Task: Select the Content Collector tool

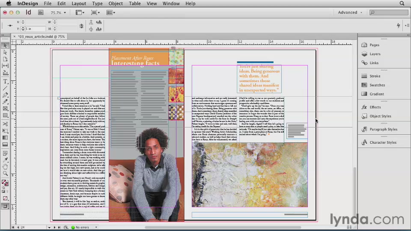Action: pos(5,73)
